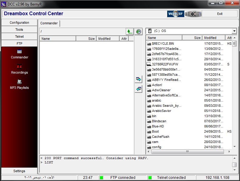Click the DCC app icon in title bar

pos(4,4)
